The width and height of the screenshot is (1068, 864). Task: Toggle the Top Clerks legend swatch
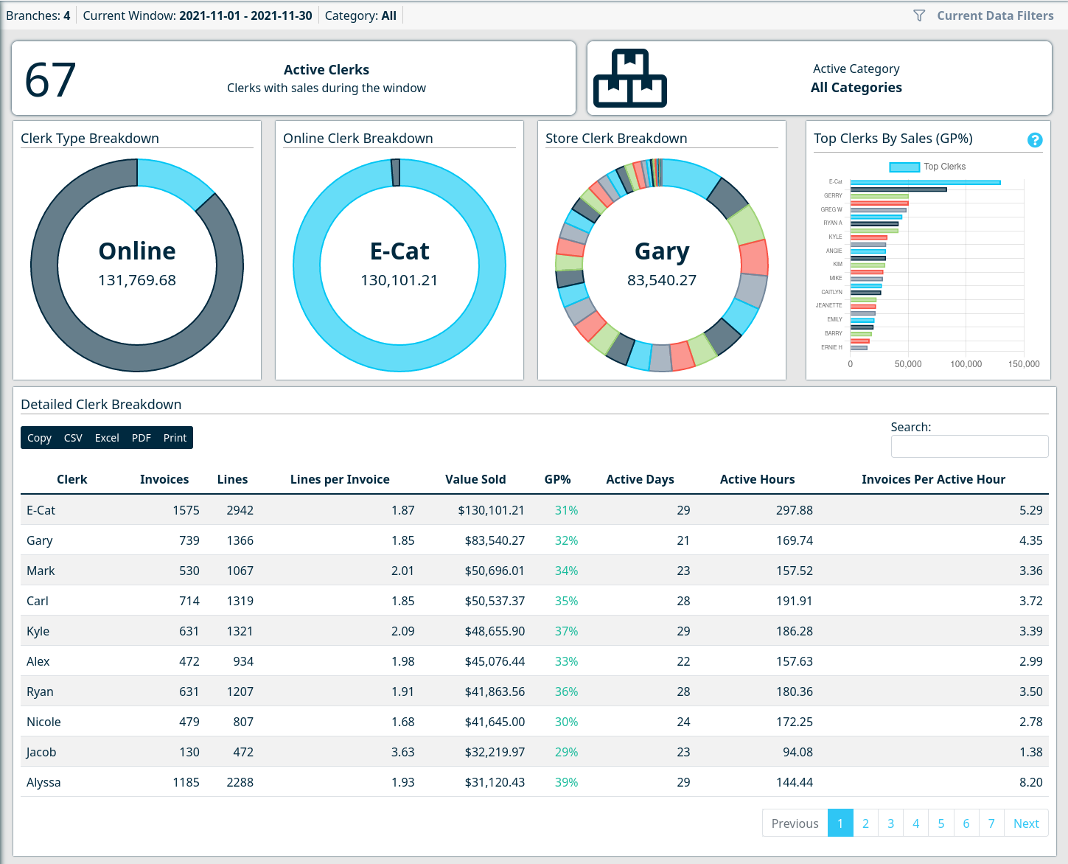point(904,167)
